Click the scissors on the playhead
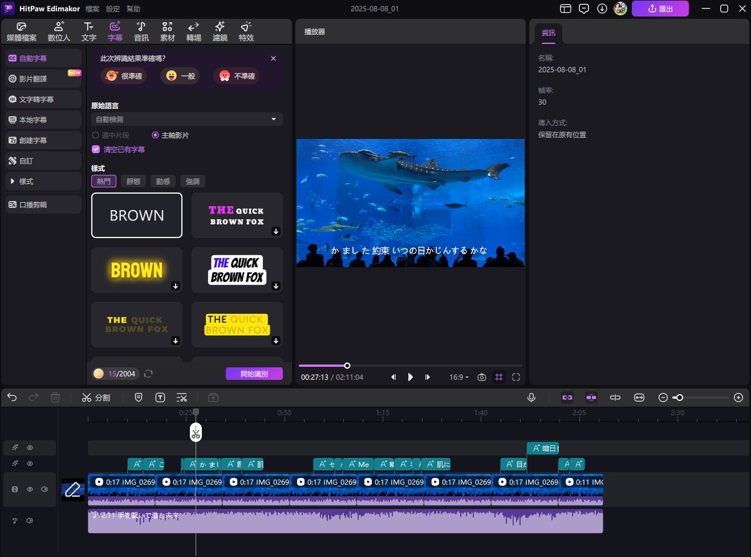 click(196, 433)
